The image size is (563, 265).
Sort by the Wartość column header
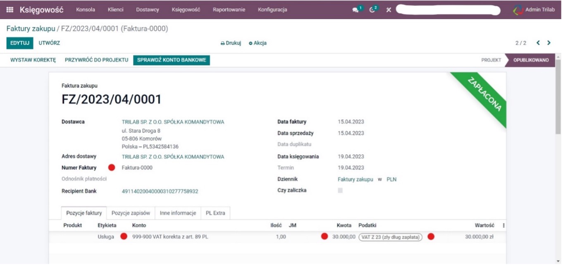484,225
